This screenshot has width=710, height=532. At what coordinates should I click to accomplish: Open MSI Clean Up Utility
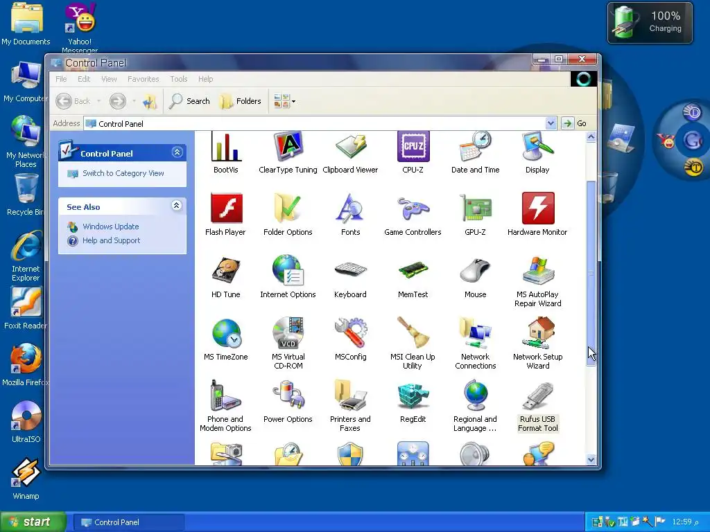(x=413, y=343)
